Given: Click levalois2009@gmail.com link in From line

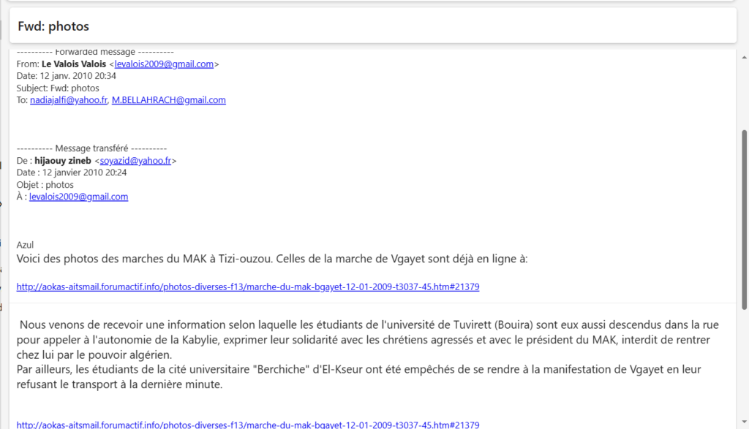Looking at the screenshot, I should point(164,64).
